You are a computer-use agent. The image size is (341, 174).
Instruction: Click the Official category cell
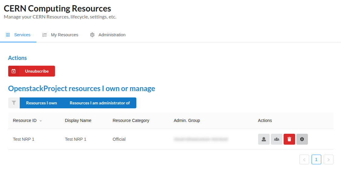coord(119,139)
